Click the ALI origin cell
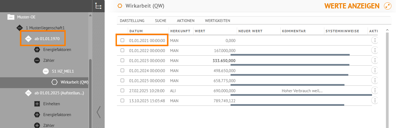396x128 pixels. point(173,91)
